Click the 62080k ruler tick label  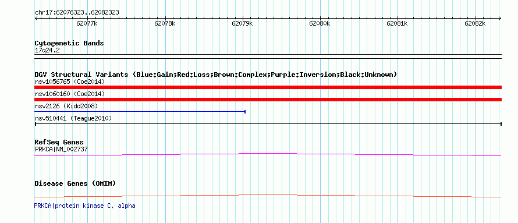point(320,23)
